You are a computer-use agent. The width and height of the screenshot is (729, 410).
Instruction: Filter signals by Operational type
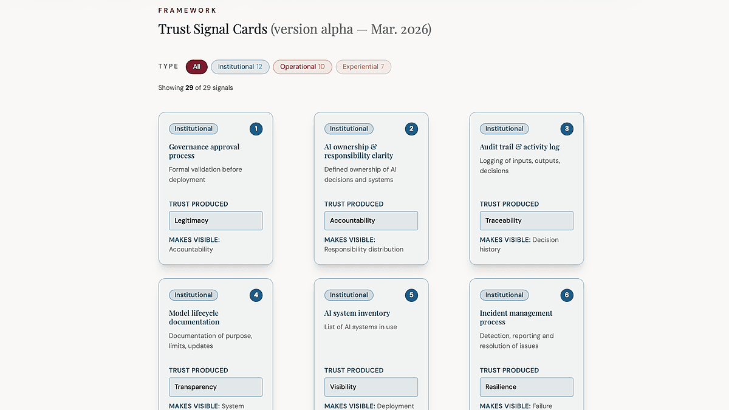(303, 67)
